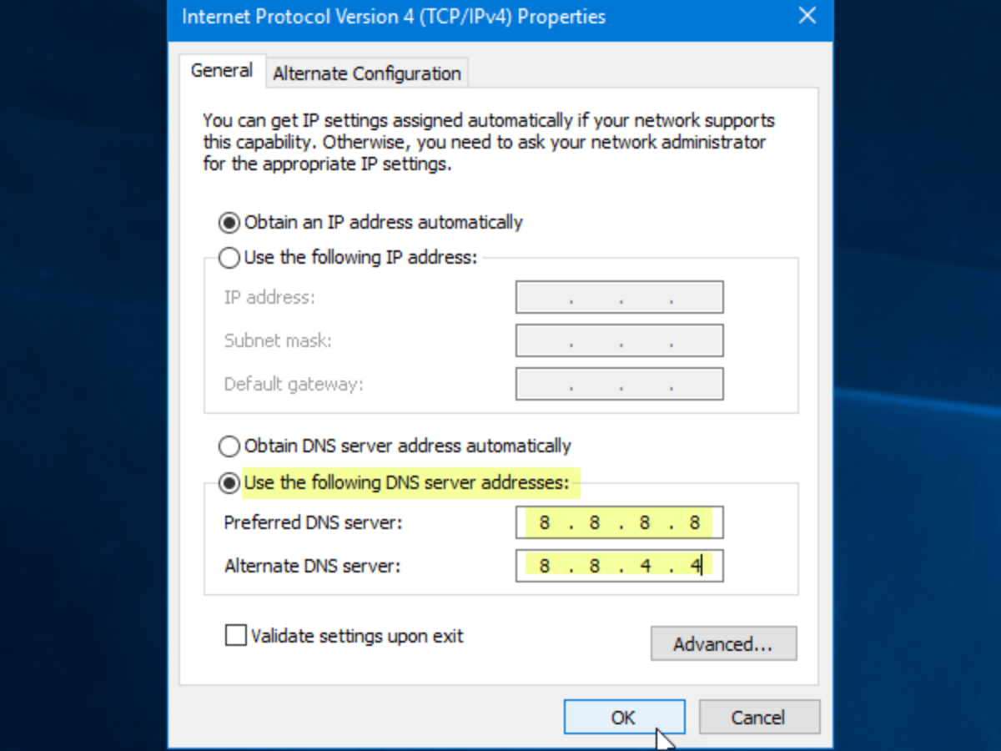Image resolution: width=1001 pixels, height=751 pixels.
Task: Open the Alternate Configuration tab
Action: click(x=366, y=73)
